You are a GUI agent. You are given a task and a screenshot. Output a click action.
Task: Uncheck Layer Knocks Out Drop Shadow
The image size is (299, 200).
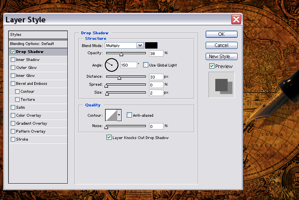[x=109, y=137]
